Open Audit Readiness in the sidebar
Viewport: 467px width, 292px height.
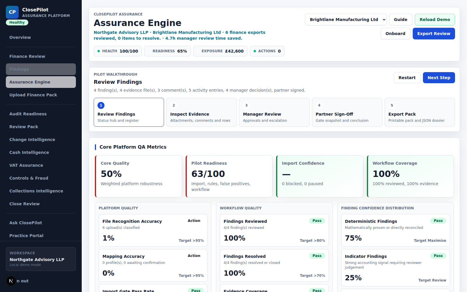[x=41, y=114]
